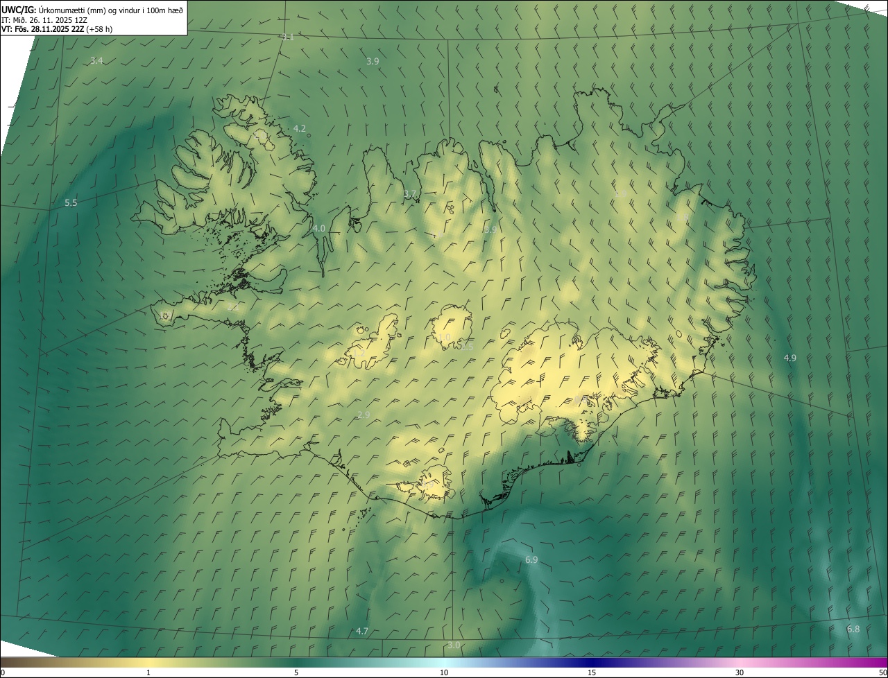888x678 pixels.
Task: Click the 4.0 value label by the fjord
Action: [319, 228]
